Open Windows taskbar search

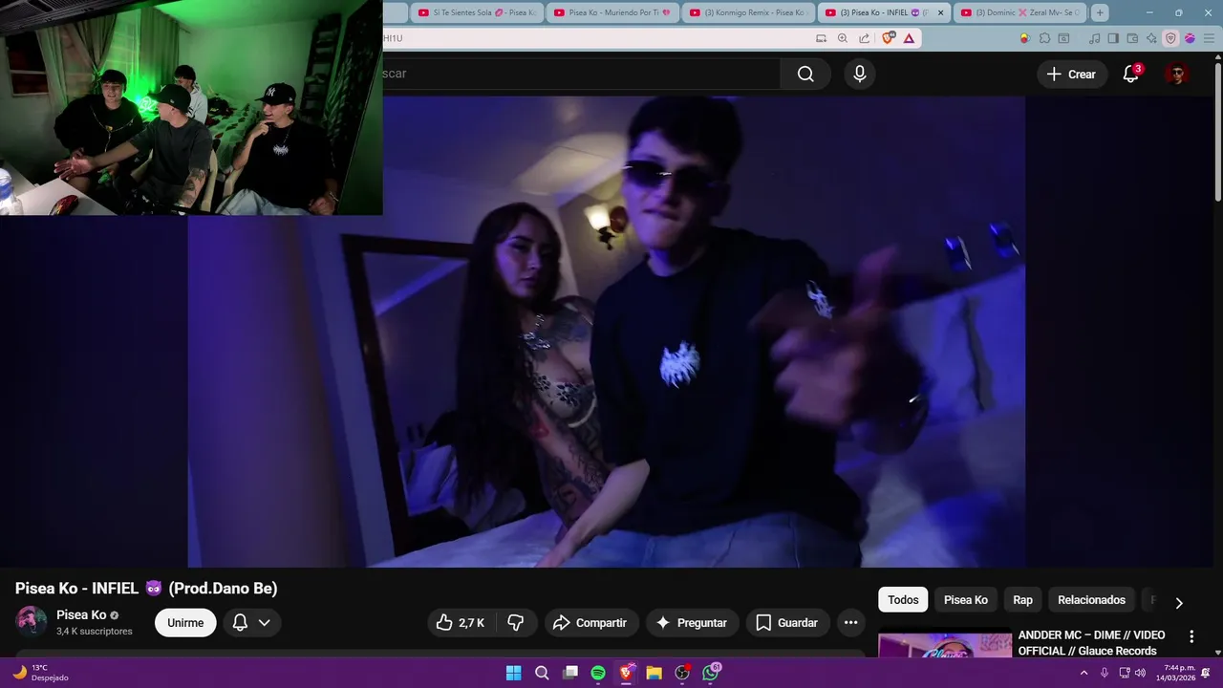[542, 673]
